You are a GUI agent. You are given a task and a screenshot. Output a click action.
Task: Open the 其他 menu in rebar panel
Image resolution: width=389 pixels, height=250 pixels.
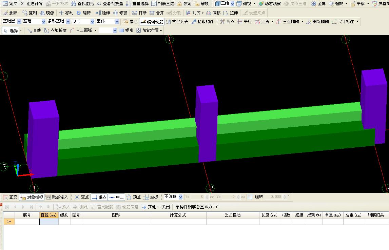point(150,207)
